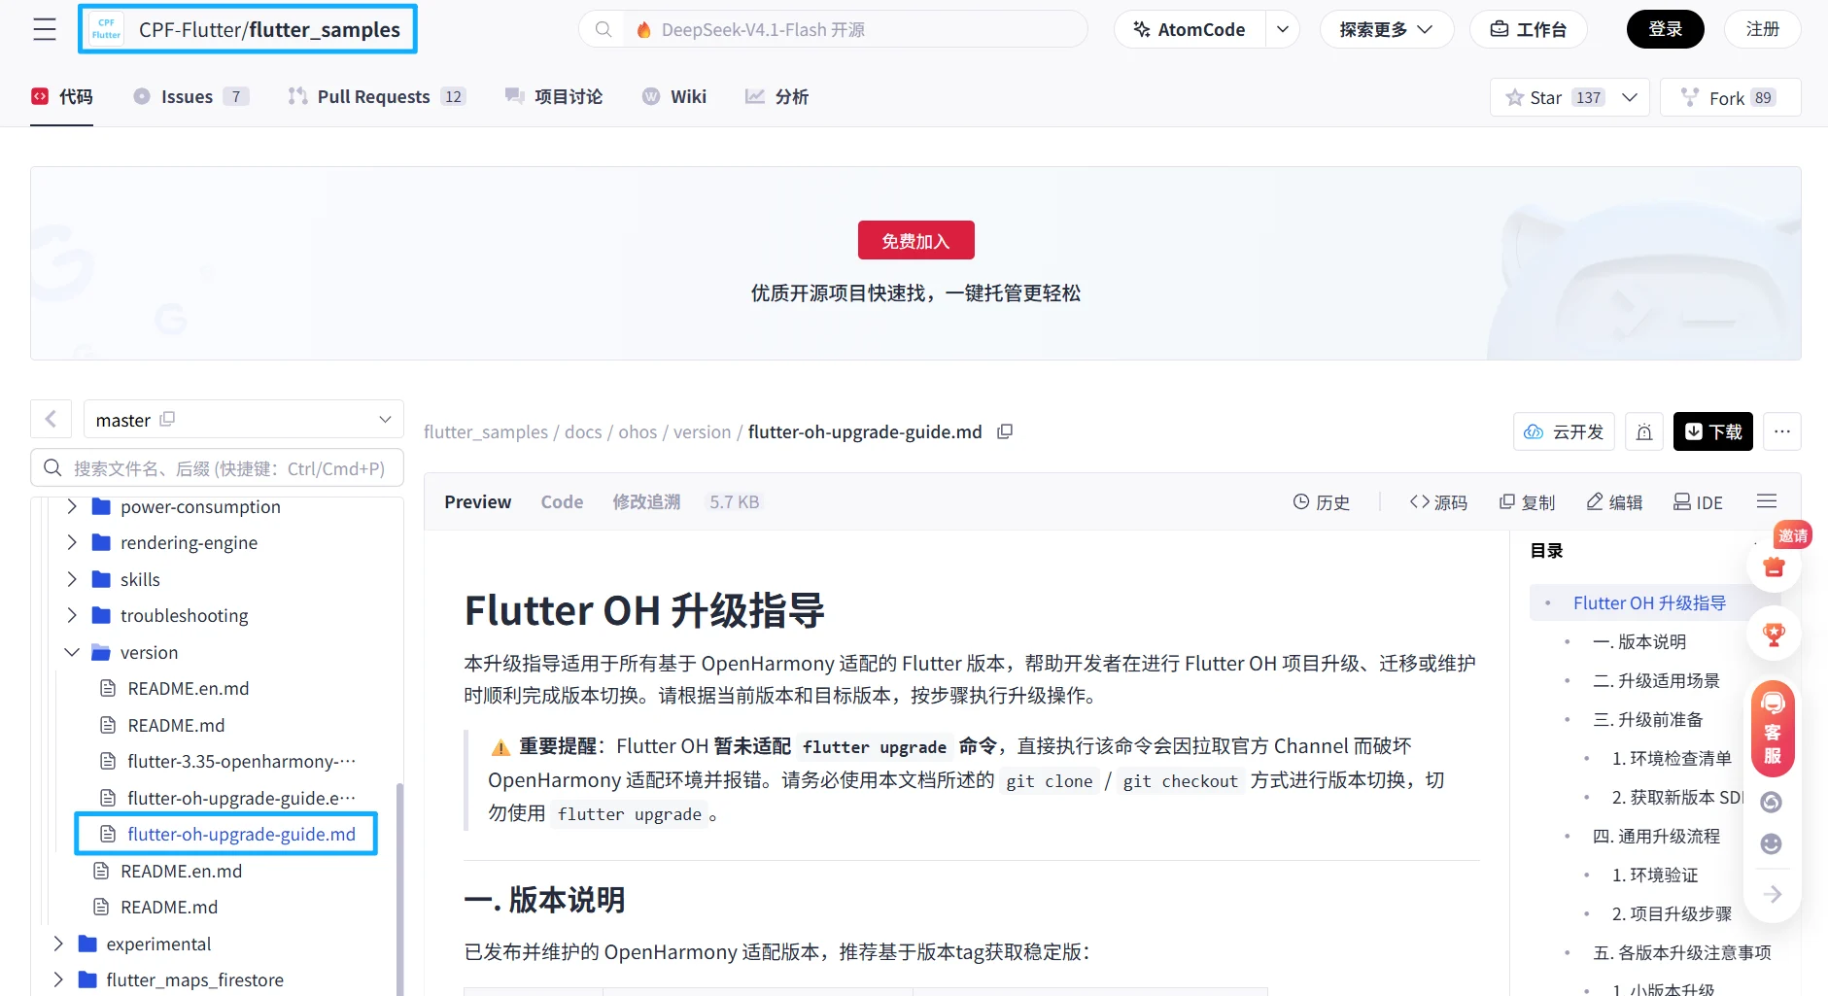Image resolution: width=1828 pixels, height=996 pixels.
Task: Open the 客服 customer service widget
Action: pos(1773,728)
